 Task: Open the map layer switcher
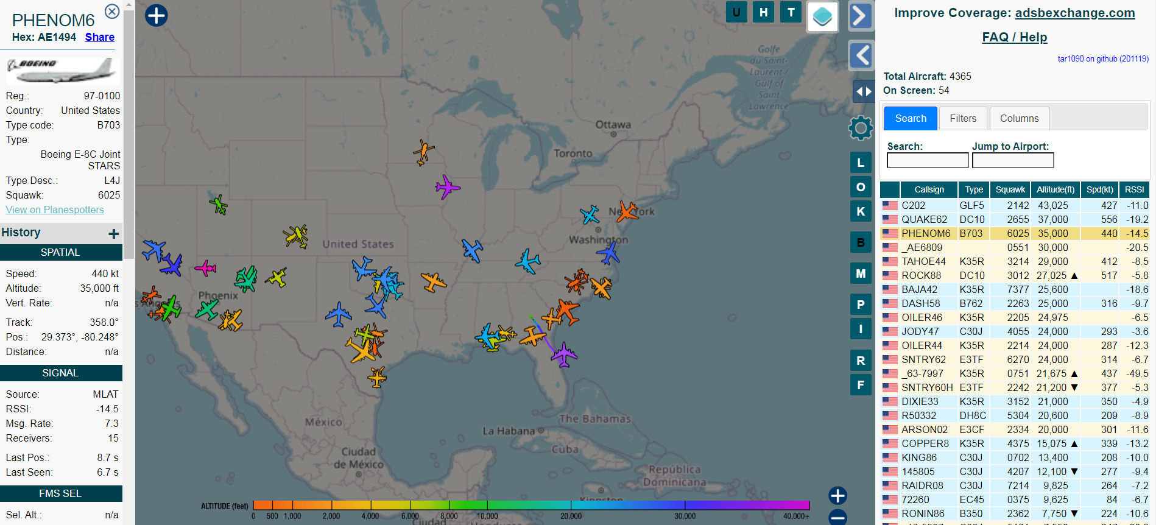[823, 16]
